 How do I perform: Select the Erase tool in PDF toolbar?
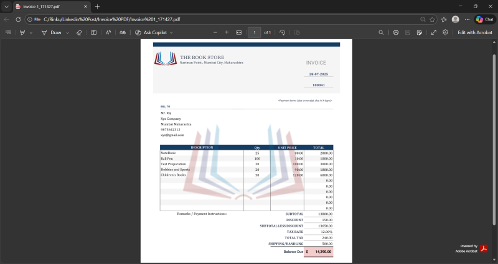pos(79,32)
